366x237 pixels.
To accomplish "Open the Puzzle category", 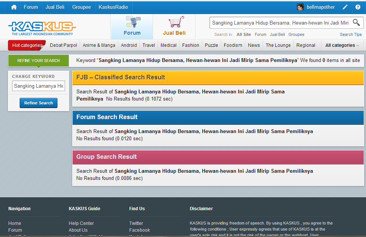I will (x=211, y=45).
